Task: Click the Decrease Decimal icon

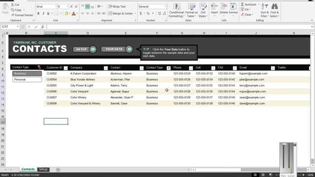Action: (164, 13)
